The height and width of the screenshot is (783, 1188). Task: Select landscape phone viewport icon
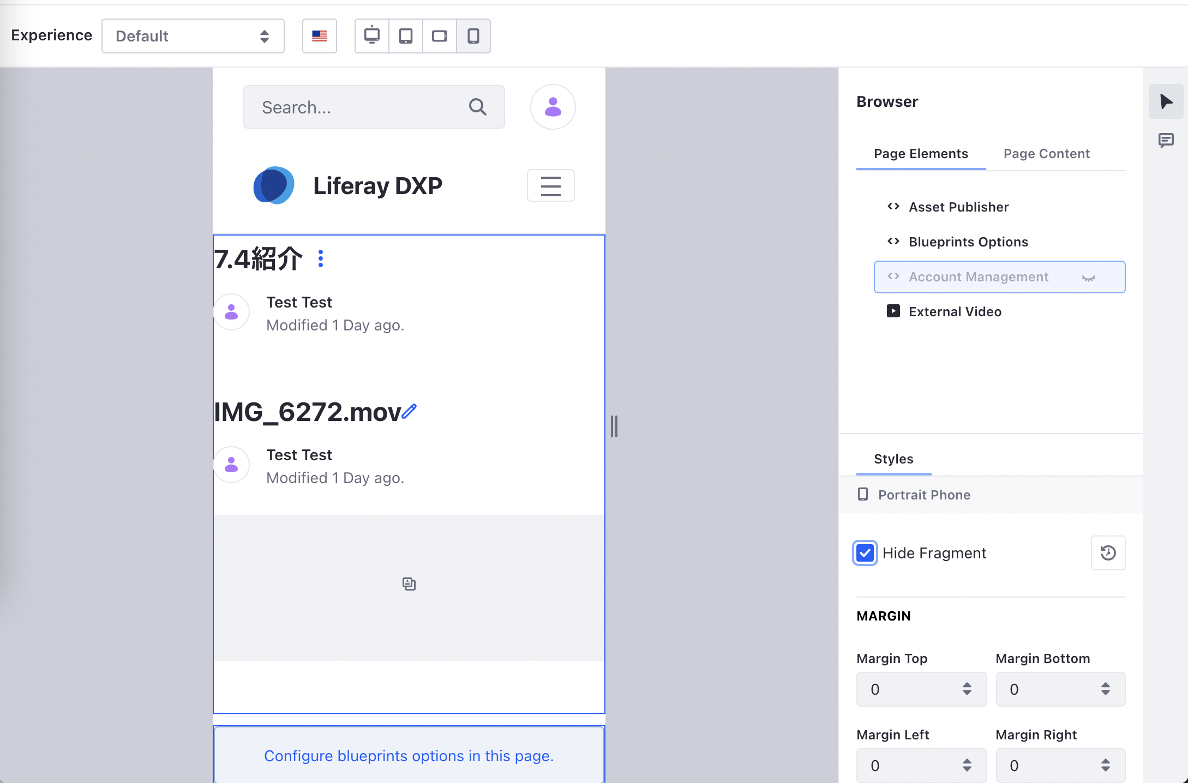click(440, 36)
